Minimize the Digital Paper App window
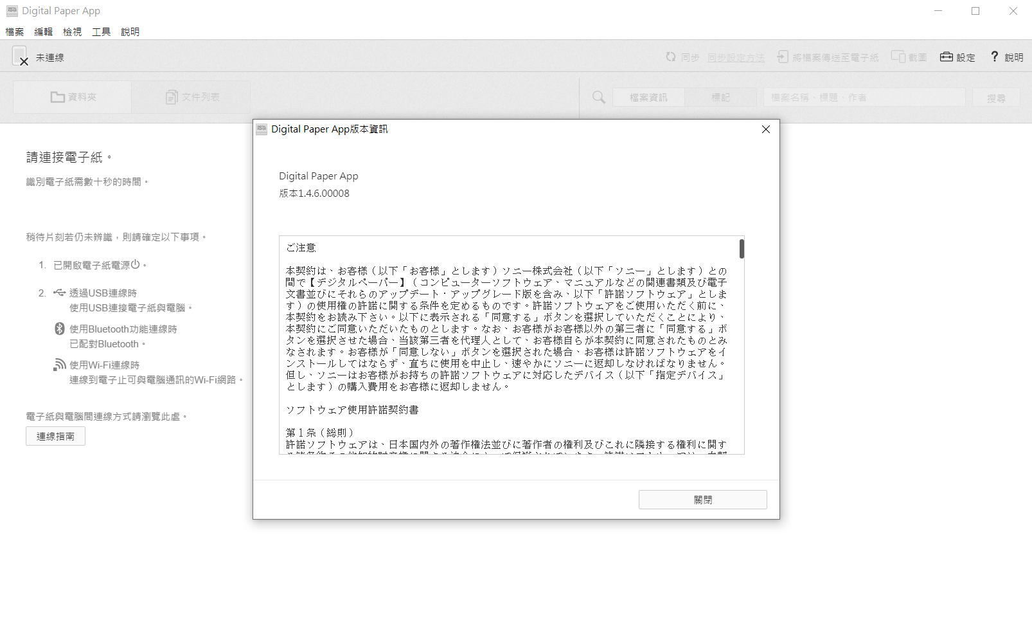The height and width of the screenshot is (636, 1032). click(938, 11)
